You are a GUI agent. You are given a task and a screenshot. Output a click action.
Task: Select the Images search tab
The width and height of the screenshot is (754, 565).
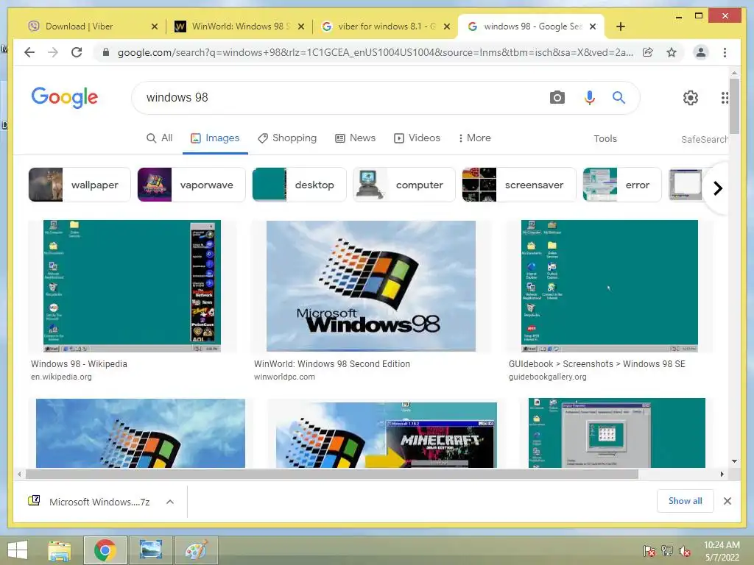pos(215,138)
